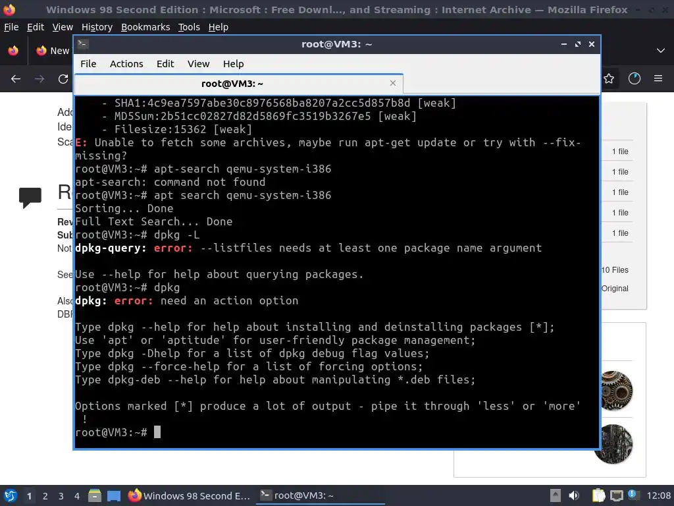Close the root@VM3 terminal tab
Screen dimensions: 674x506
pyautogui.click(x=392, y=83)
